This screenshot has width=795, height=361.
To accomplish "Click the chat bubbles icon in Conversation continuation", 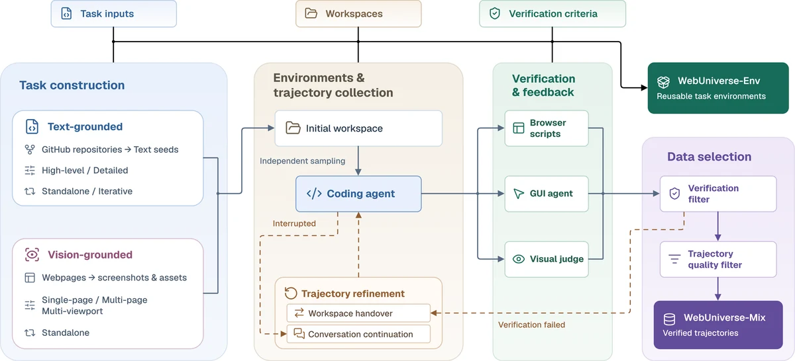I will pyautogui.click(x=299, y=334).
